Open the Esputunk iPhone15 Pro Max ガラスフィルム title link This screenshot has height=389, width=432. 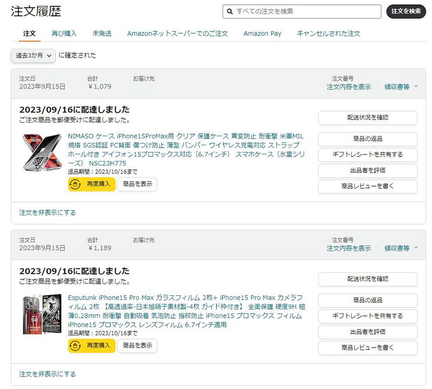click(187, 311)
